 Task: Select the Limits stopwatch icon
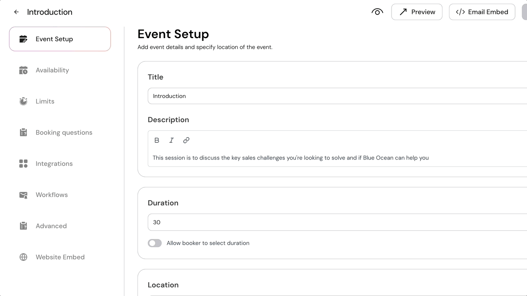23,101
